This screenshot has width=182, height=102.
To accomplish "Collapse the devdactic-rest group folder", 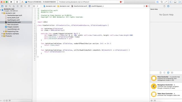I will click(2, 13).
